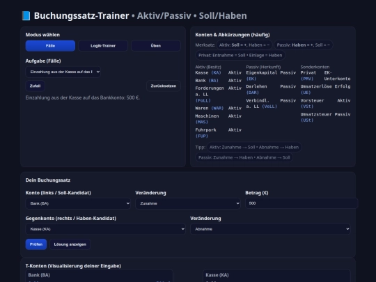Open the Veränderung dropdown showing Abnahme
Image resolution: width=376 pixels, height=282 pixels.
pyautogui.click(x=270, y=229)
